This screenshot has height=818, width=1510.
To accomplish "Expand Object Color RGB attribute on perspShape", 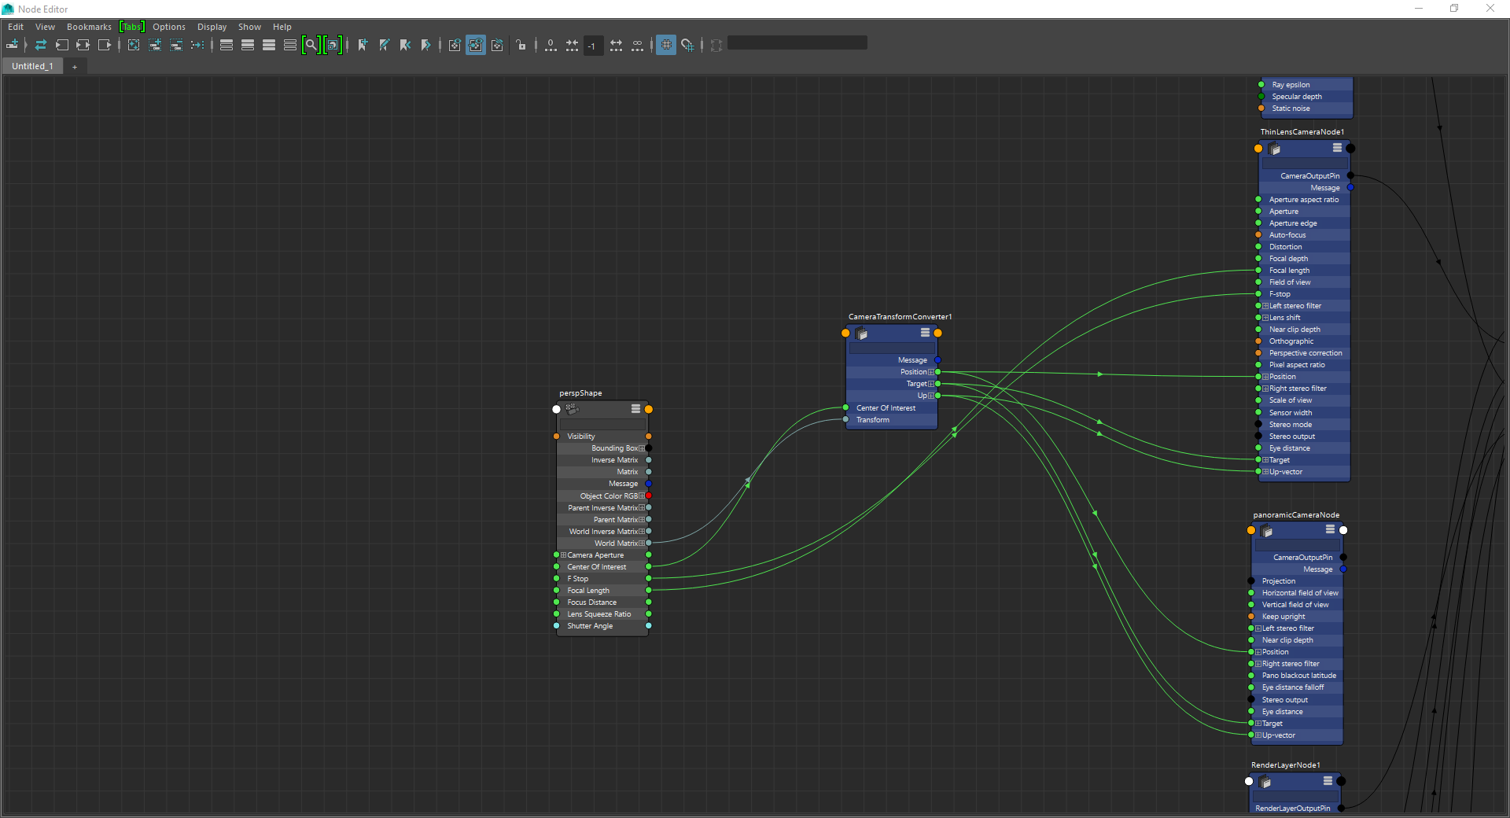I will [x=642, y=496].
